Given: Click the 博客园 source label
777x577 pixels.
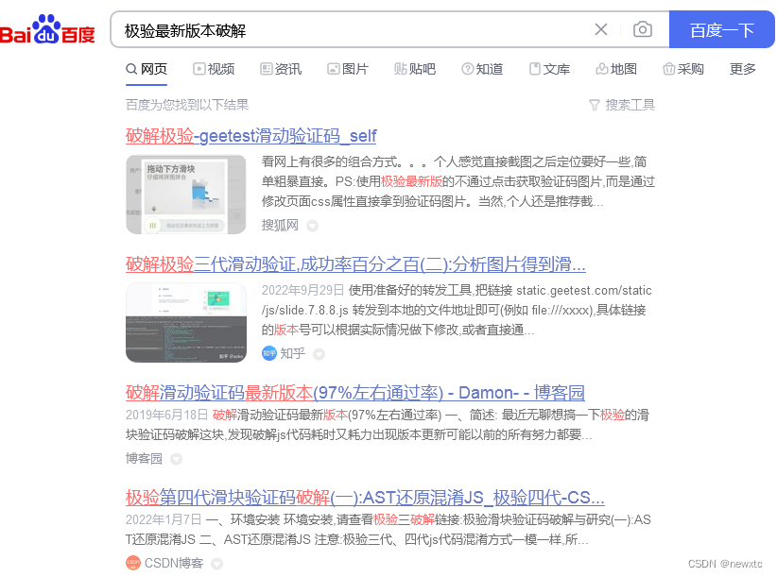Looking at the screenshot, I should 144,459.
